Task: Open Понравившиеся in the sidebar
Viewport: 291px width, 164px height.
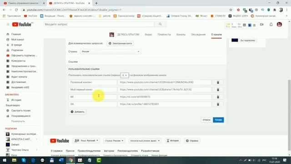Action: pyautogui.click(x=21, y=116)
